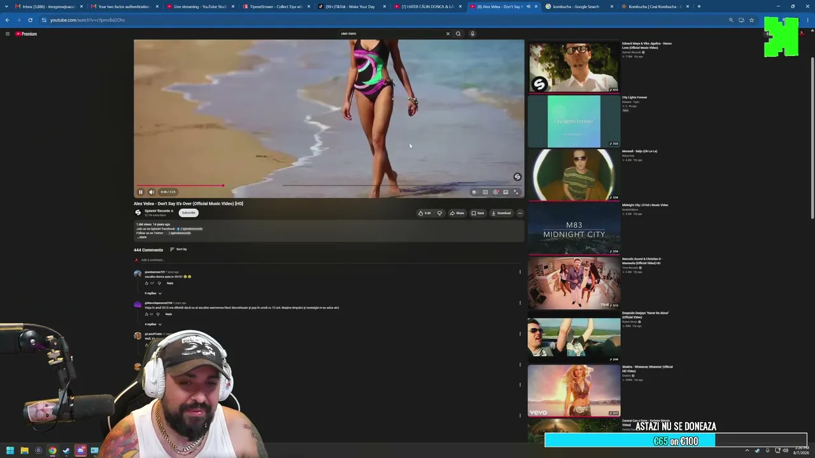Start voice search with microphone

(x=472, y=34)
